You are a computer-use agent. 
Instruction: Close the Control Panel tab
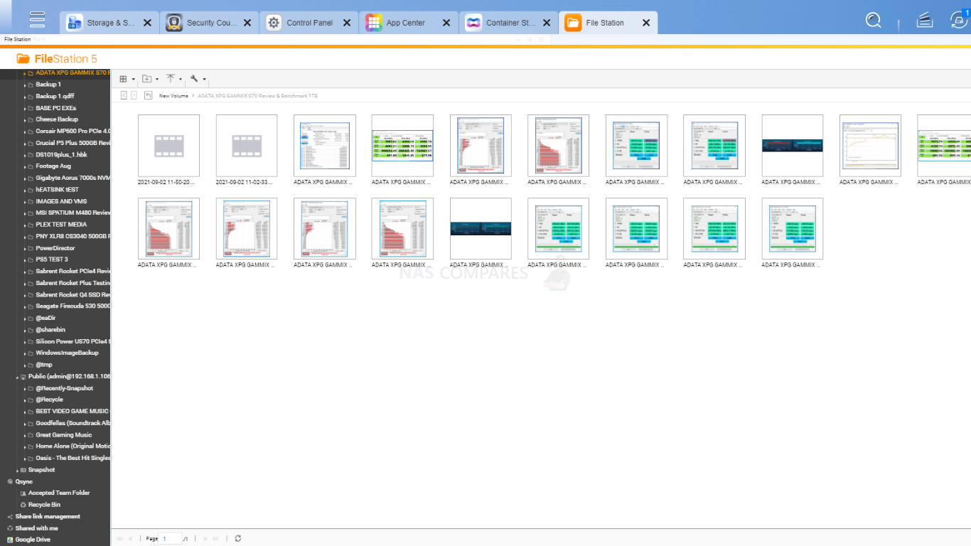347,23
